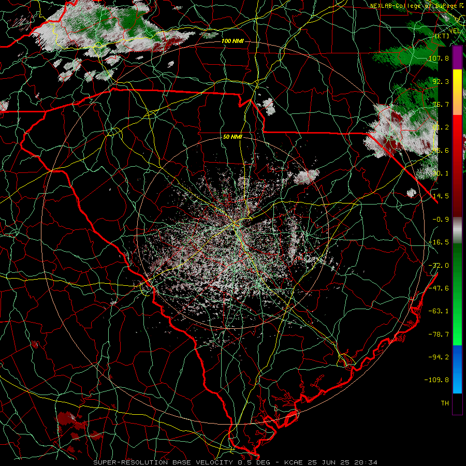Click the blue segment of the color bar
466x466 pixels.
457,369
